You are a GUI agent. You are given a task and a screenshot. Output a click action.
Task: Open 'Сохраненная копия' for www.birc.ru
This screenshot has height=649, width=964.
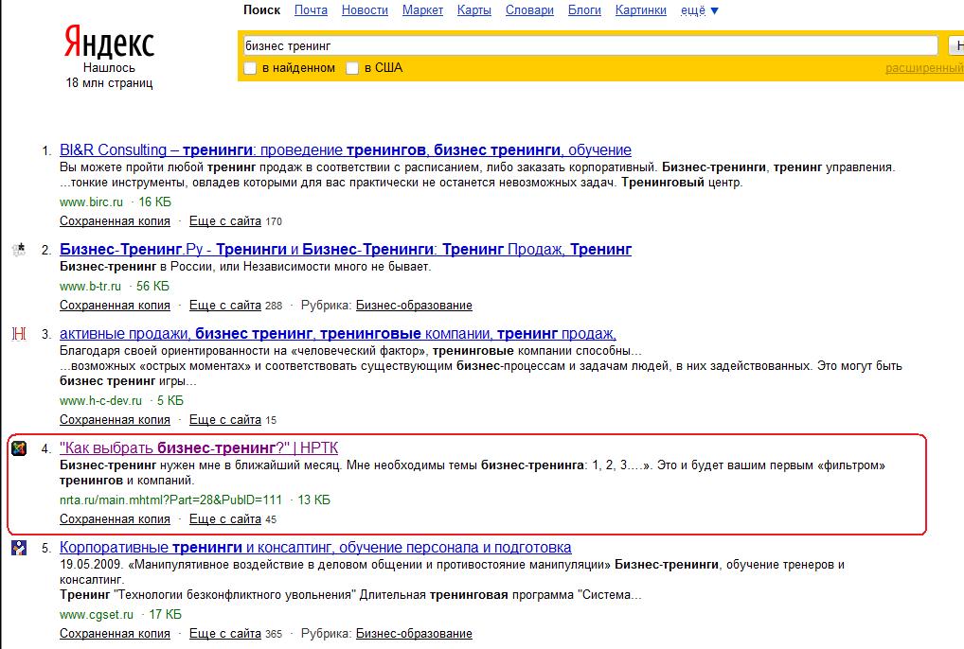[115, 221]
